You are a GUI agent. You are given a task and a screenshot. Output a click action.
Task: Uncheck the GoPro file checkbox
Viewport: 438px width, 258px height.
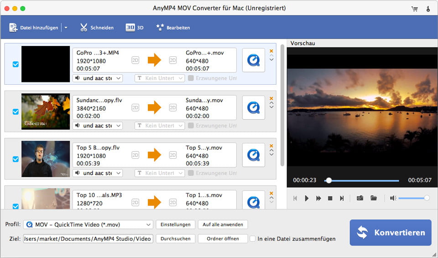16,64
